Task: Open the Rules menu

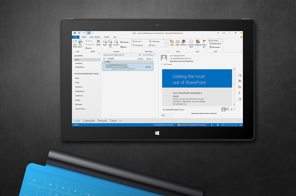Action: click(x=178, y=43)
